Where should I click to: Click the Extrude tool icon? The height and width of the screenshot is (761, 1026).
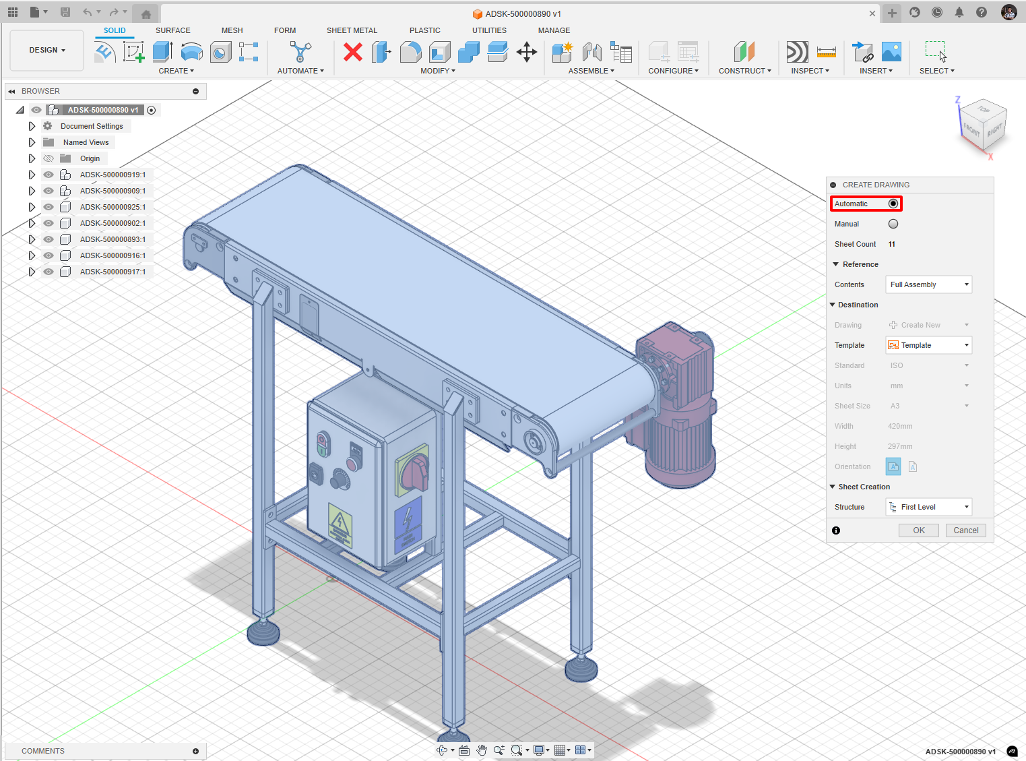coord(162,52)
